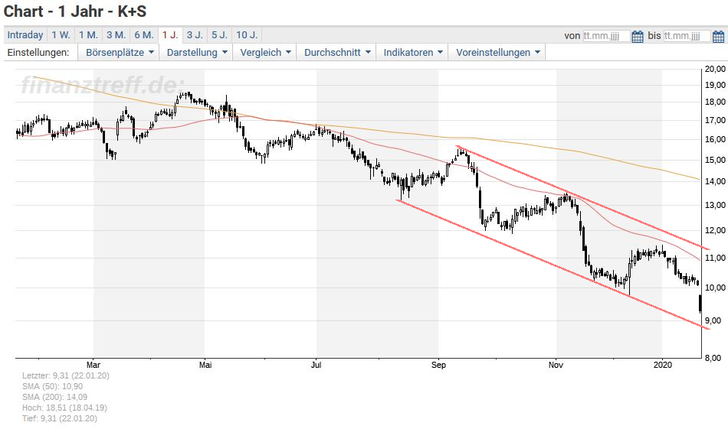Show the 5 J. chart range
728x429 pixels.
219,34
